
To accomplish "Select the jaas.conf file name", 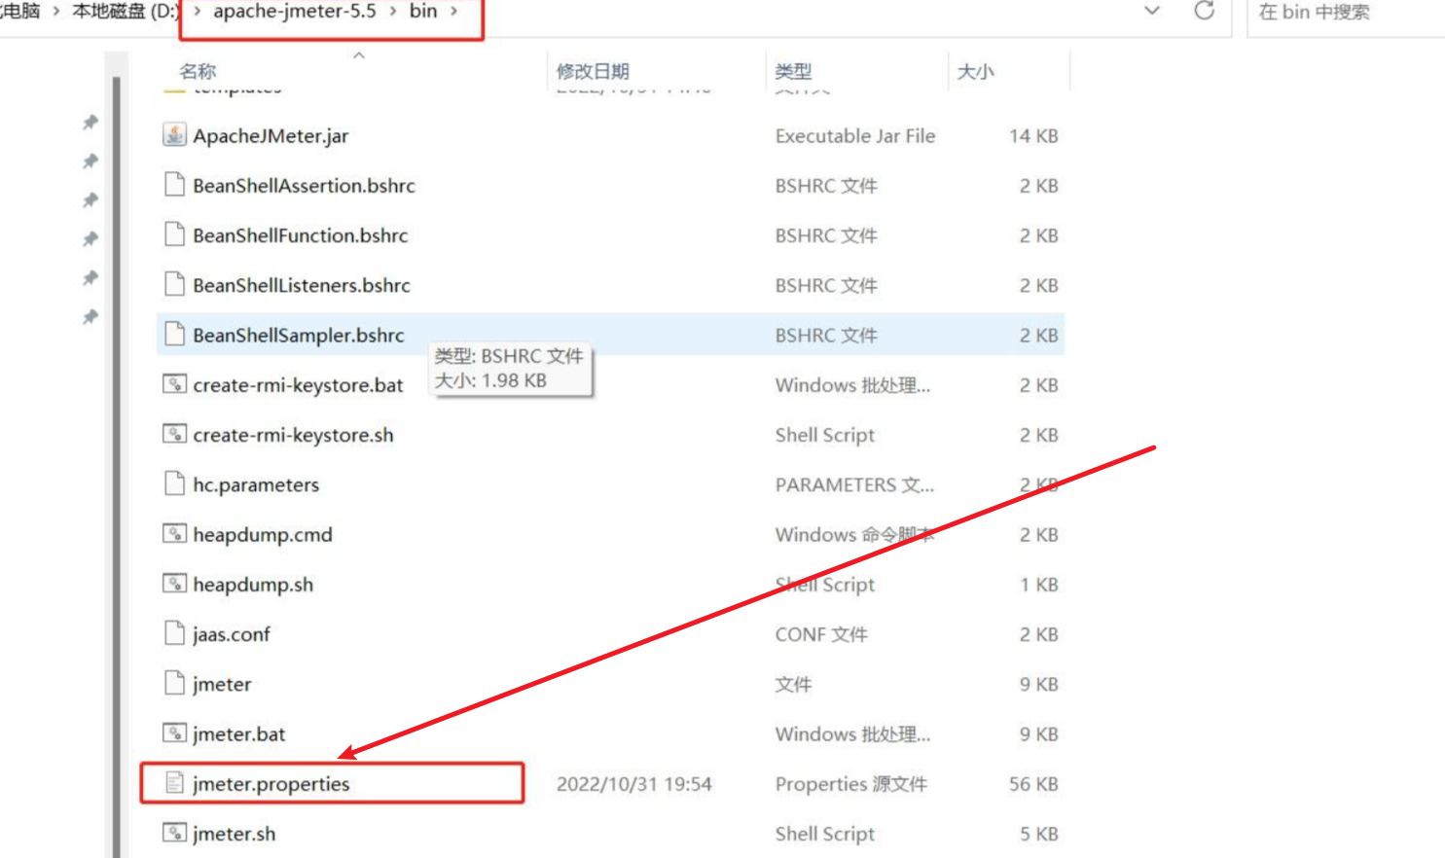I will 232,634.
